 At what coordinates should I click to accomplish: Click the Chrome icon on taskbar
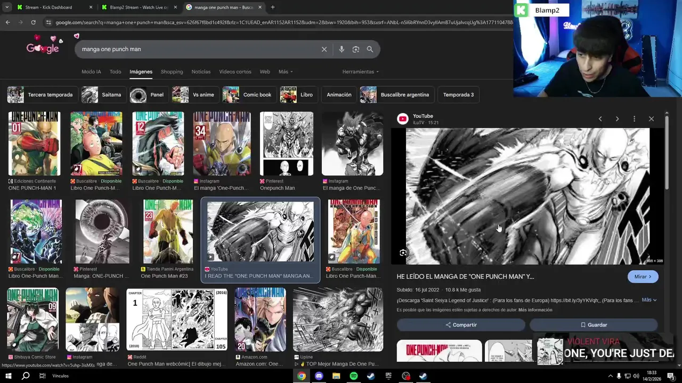tap(302, 376)
